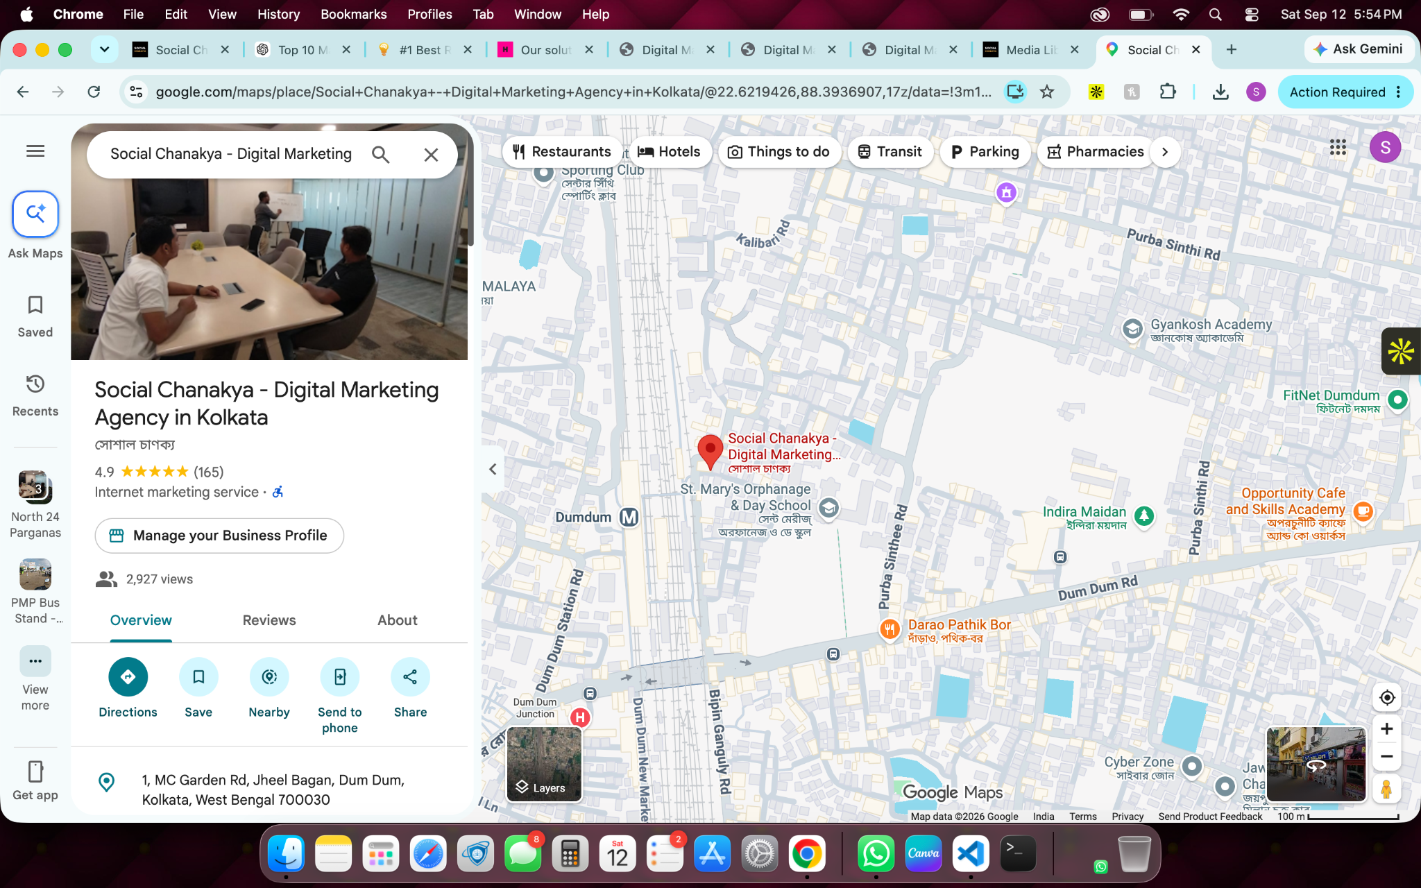Open the Chrome tab search dropdown
Image resolution: width=1421 pixels, height=888 pixels.
pos(104,49)
